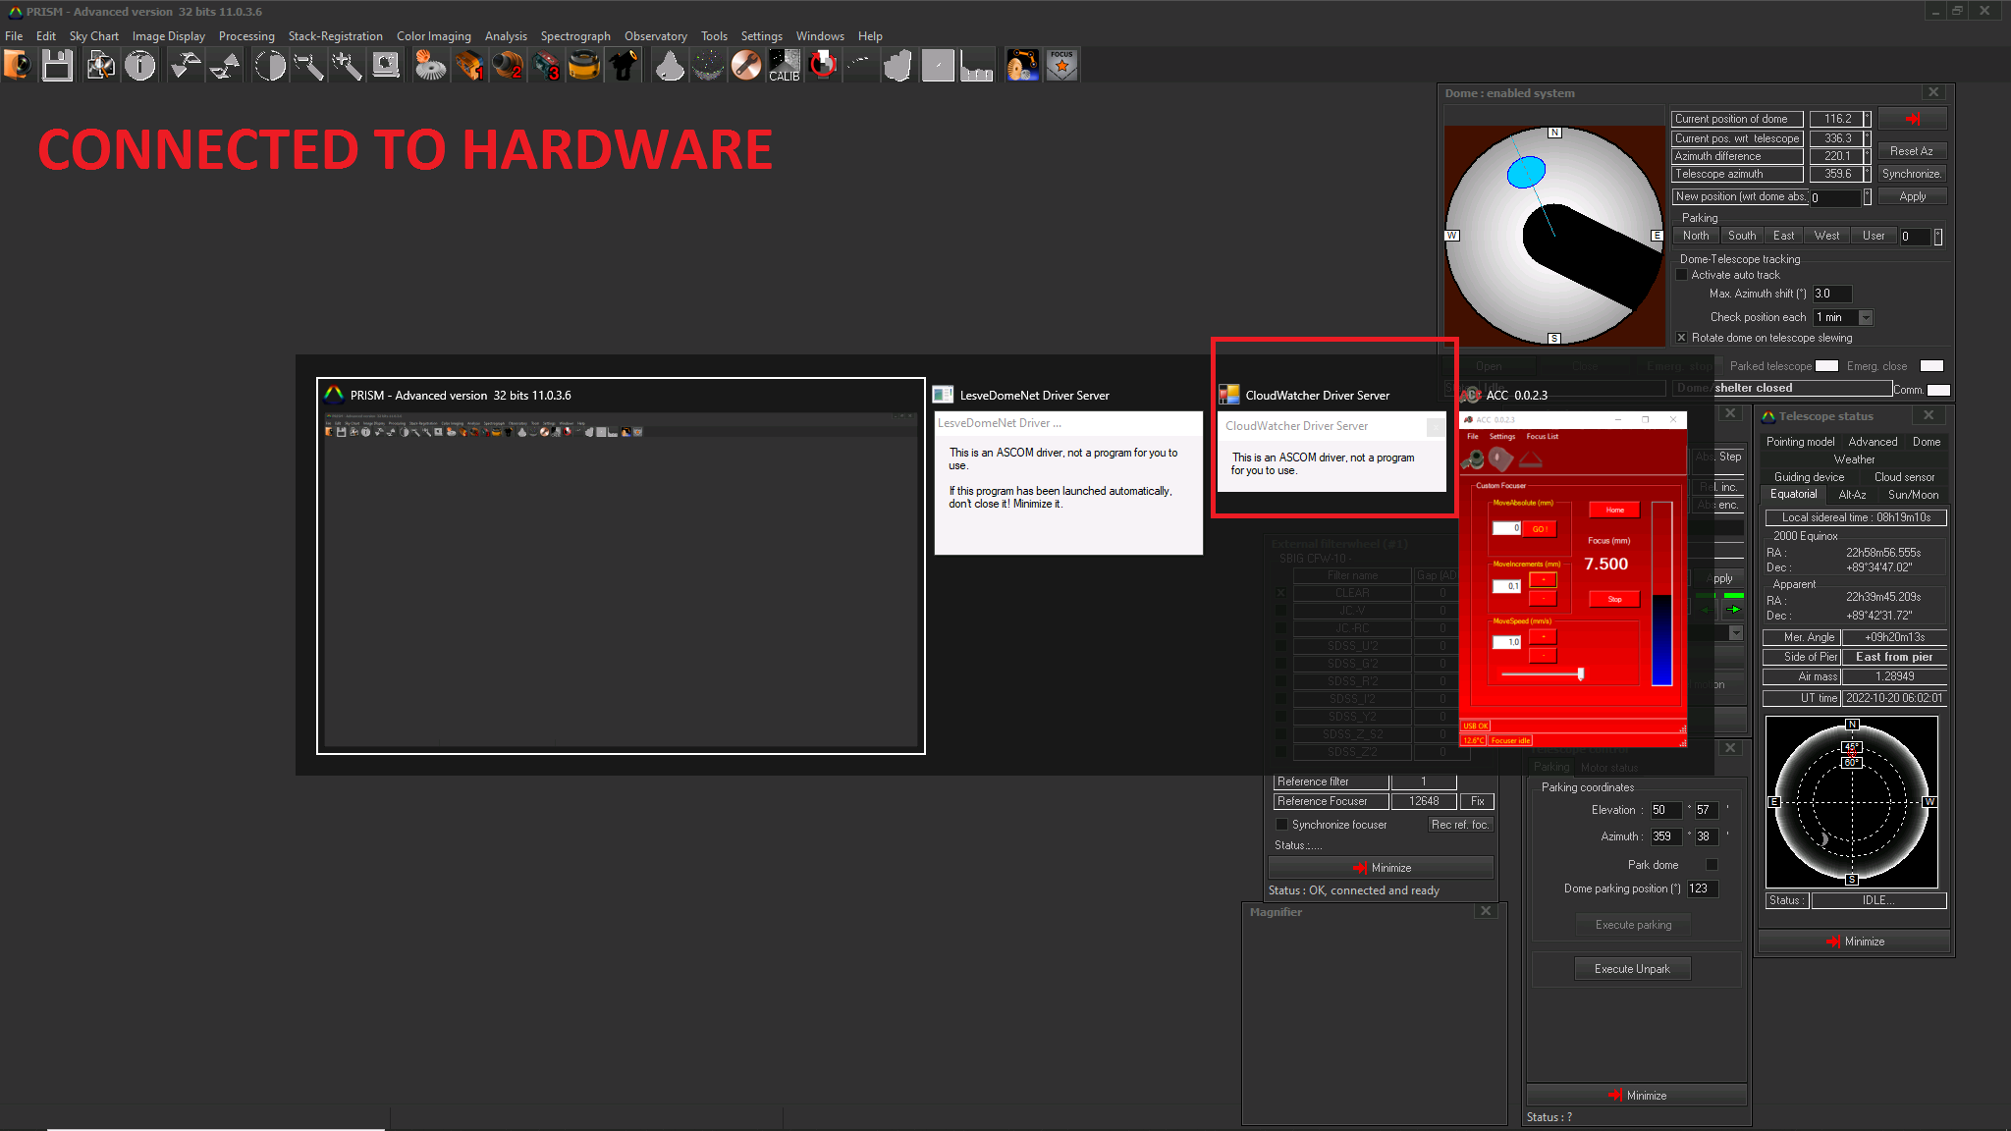Uncheck Rotate dome on telescope slewing
Viewport: 2011px width, 1131px height.
(x=1682, y=338)
